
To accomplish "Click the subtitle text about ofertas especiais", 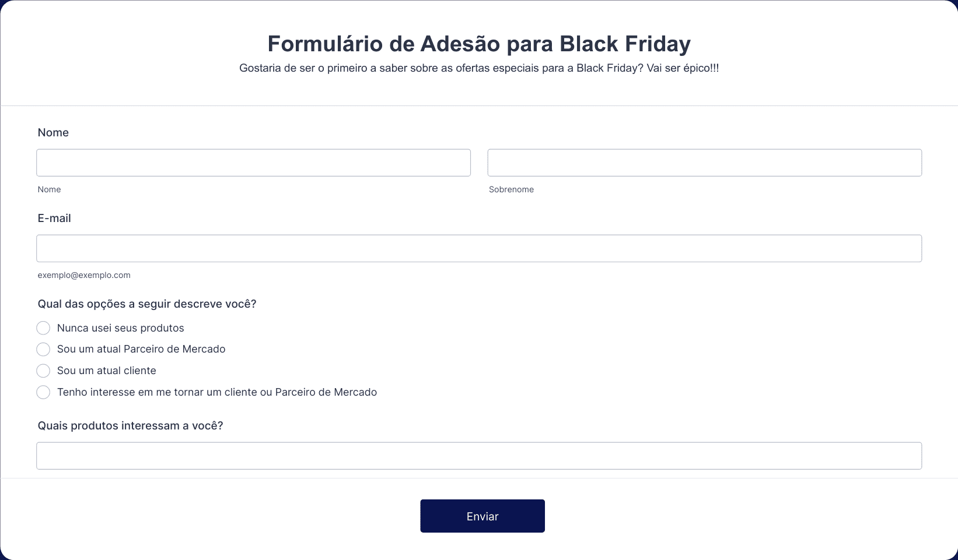I will pos(479,68).
